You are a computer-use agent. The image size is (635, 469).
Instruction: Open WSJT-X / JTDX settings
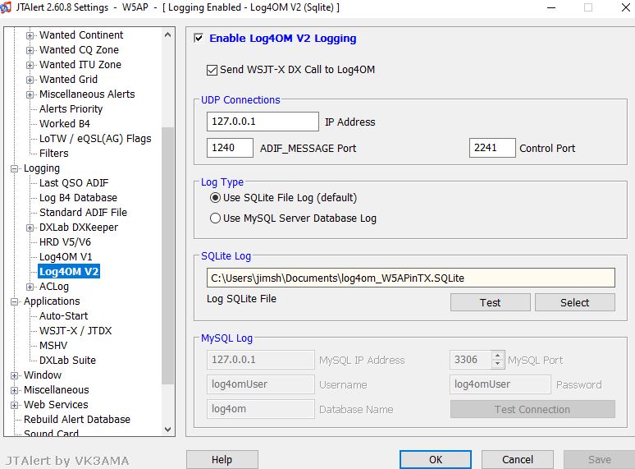pyautogui.click(x=75, y=331)
